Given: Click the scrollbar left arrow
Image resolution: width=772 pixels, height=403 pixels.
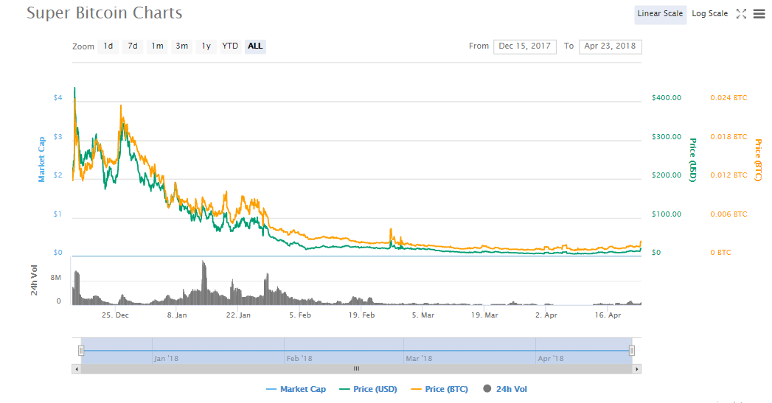Looking at the screenshot, I should (77, 368).
